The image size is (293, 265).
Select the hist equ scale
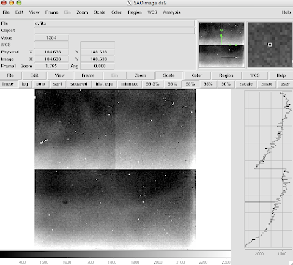104,84
